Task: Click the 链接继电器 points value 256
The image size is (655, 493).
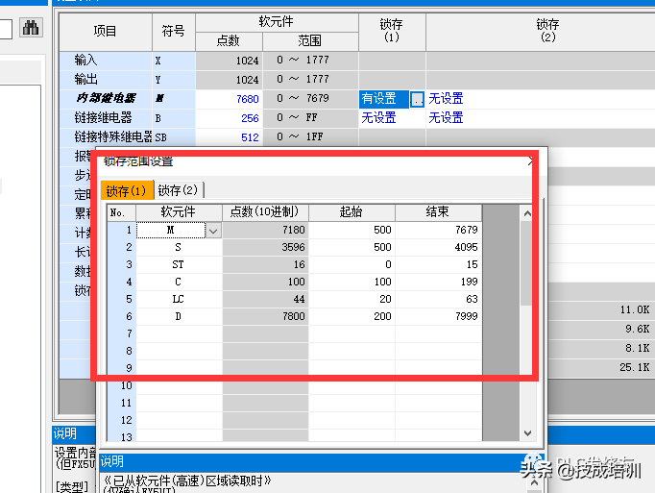Action: pos(229,117)
